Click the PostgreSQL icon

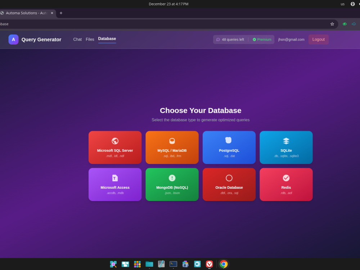pos(229,140)
